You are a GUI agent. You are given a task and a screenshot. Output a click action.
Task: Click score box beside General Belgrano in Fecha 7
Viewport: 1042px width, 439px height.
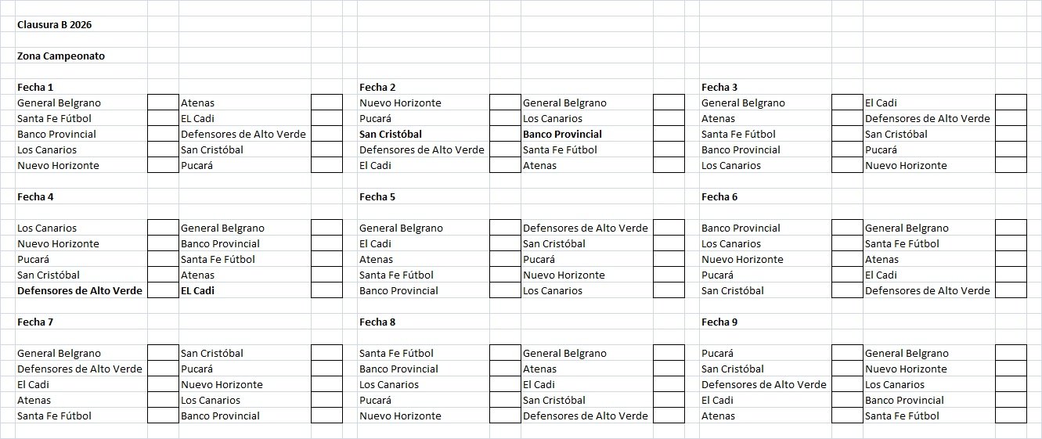pos(163,353)
